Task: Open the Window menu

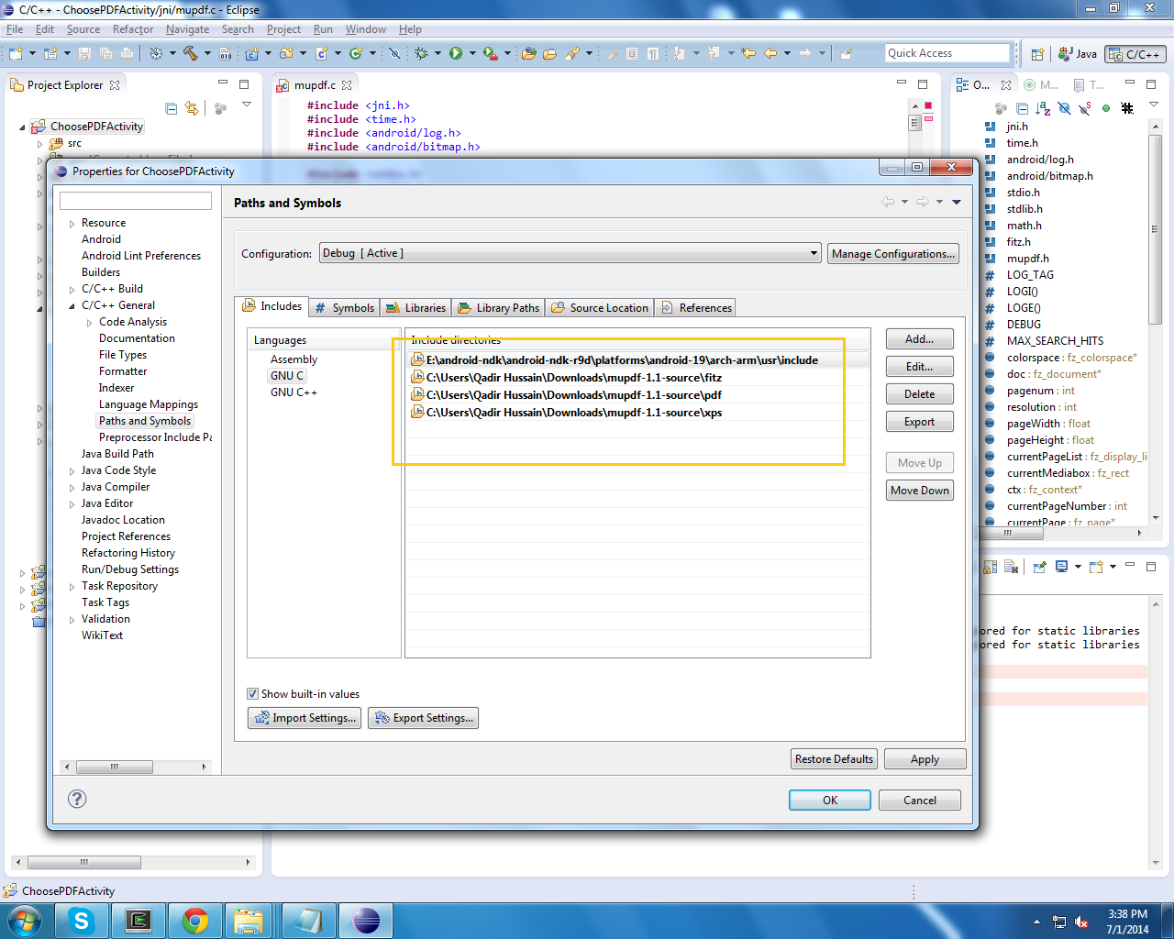Action: [x=365, y=29]
